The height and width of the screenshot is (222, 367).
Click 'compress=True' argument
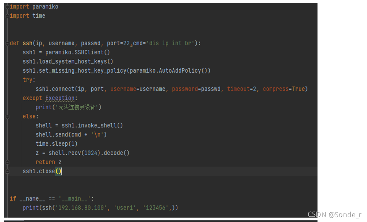click(284, 89)
